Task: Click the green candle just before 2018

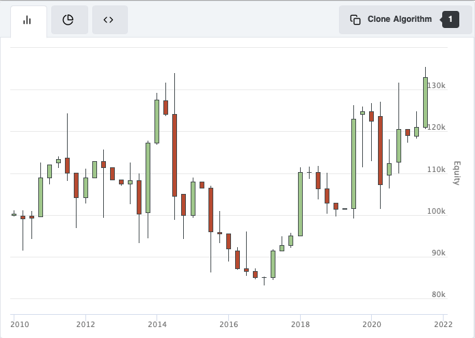Action: [300, 203]
